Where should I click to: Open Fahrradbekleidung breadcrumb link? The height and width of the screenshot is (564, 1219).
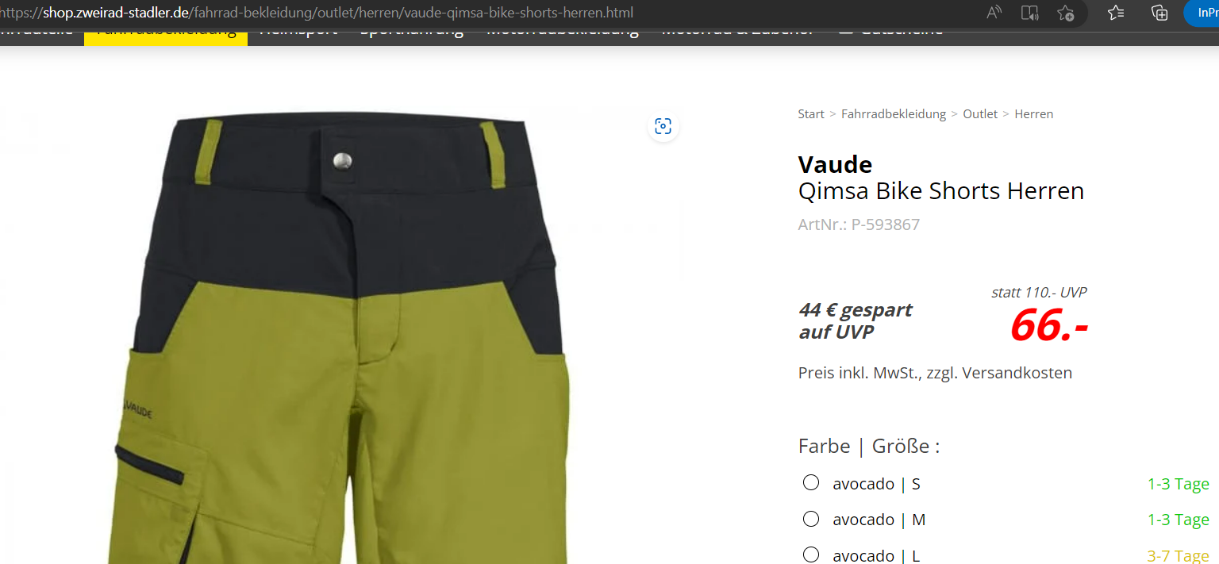pyautogui.click(x=894, y=114)
